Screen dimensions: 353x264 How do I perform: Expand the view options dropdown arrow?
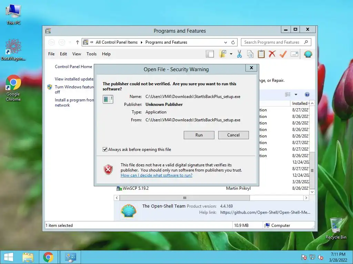[x=296, y=95]
